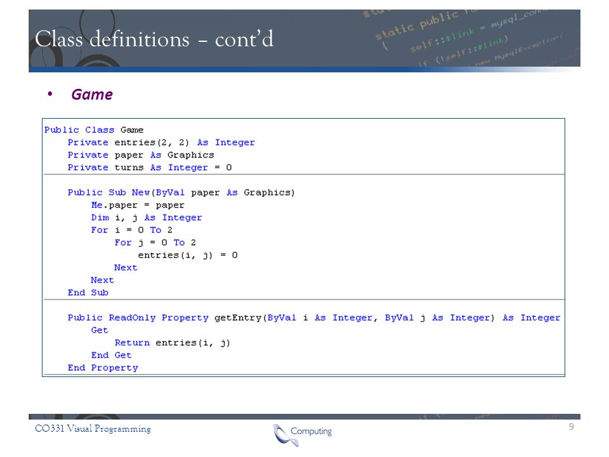Click the 'Return entries(i, j)' line
Image resolution: width=609 pixels, height=457 pixels.
tap(173, 343)
